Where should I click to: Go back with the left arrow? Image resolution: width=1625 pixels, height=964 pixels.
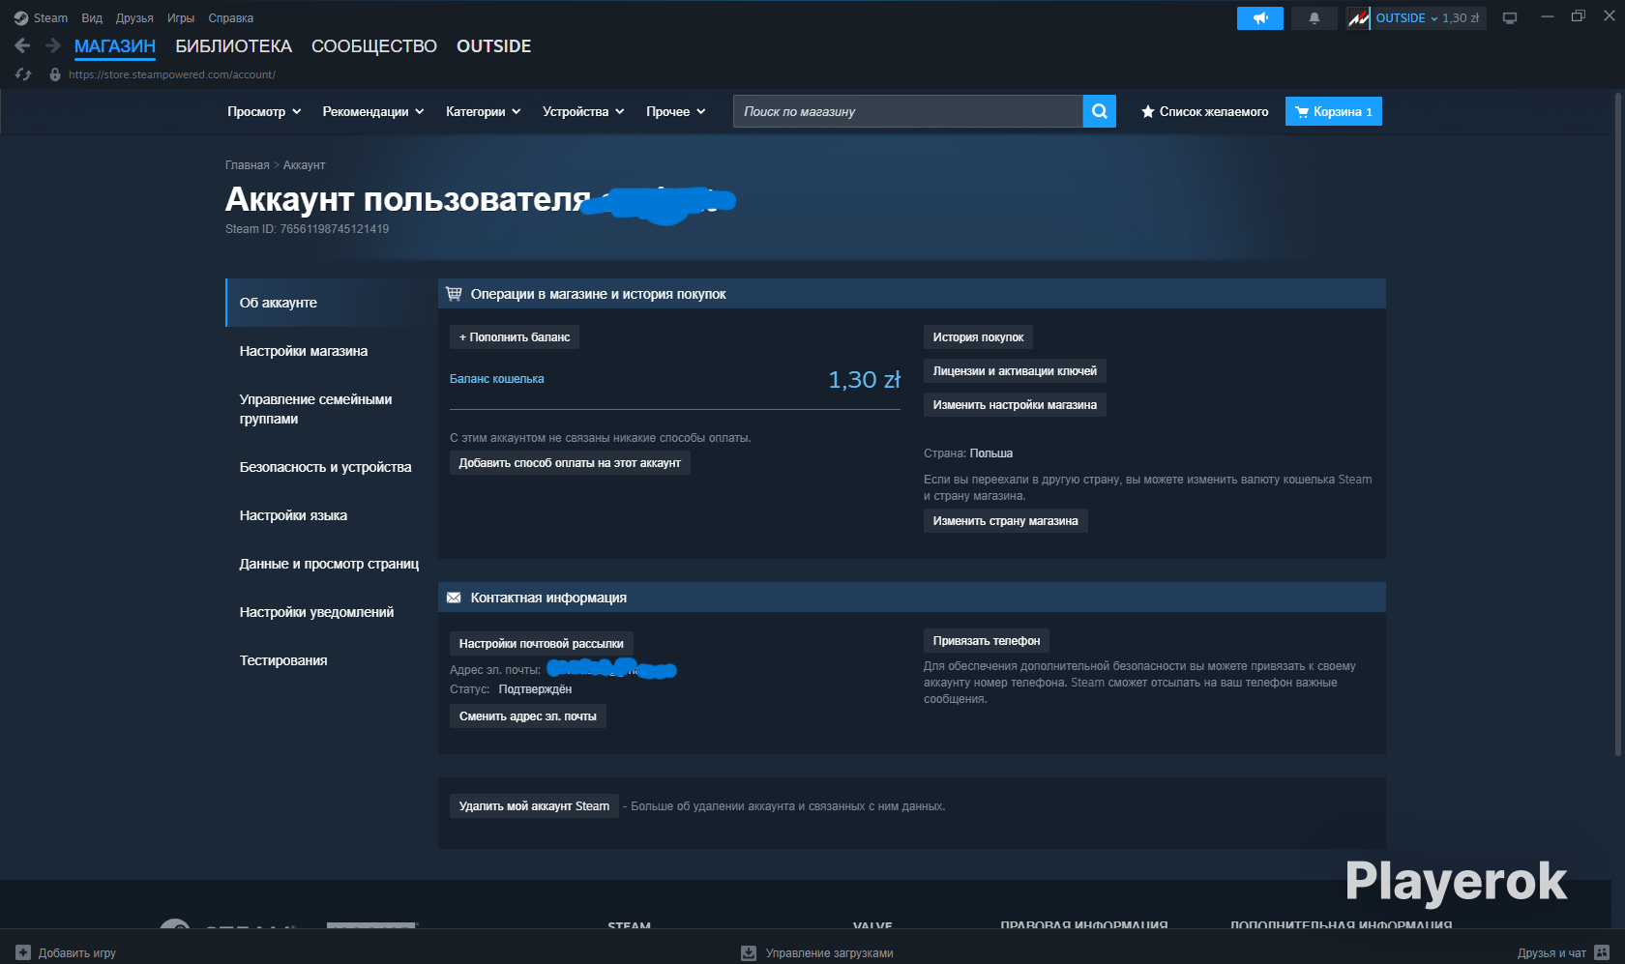click(x=23, y=45)
